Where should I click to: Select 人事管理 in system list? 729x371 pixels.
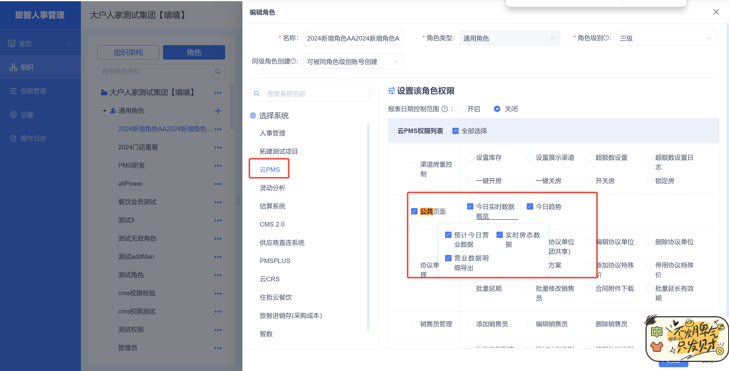point(272,133)
